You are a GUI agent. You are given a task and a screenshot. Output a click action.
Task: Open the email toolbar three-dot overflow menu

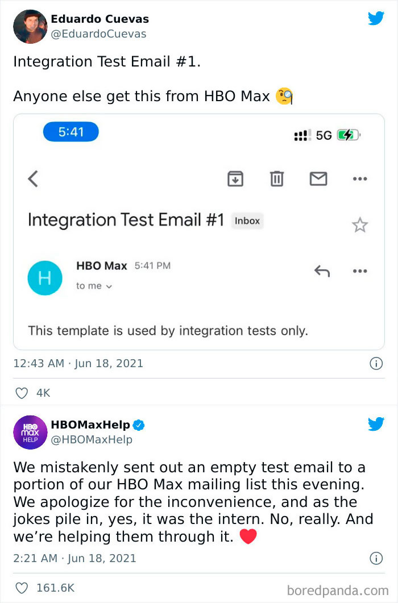[360, 178]
